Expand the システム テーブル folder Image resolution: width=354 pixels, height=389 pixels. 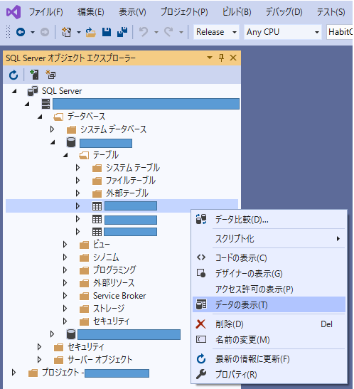tap(77, 168)
